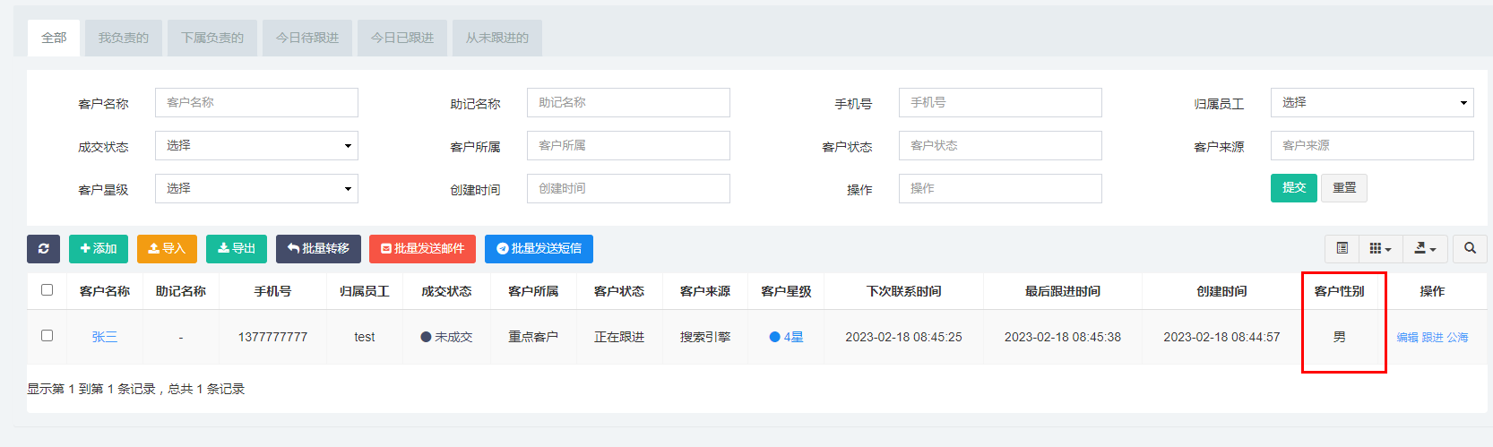Open the 归属员工 select dropdown
This screenshot has width=1493, height=447.
click(1372, 102)
